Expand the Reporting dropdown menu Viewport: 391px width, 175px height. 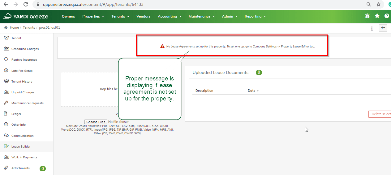[255, 16]
